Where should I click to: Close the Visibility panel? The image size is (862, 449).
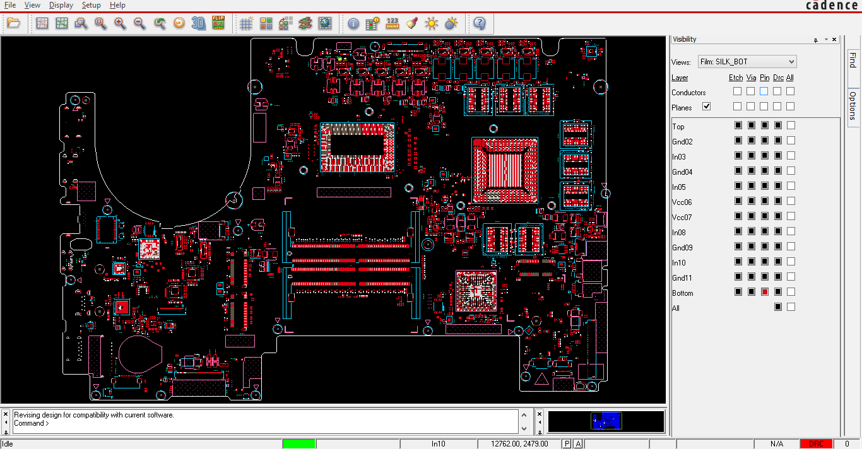point(834,39)
